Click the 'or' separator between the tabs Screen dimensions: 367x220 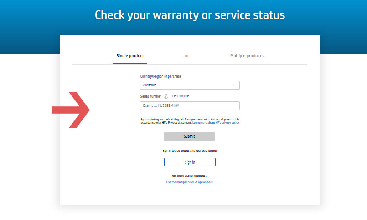187,56
